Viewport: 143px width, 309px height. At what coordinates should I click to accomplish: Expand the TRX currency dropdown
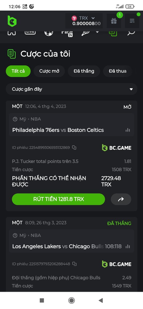tap(93, 18)
